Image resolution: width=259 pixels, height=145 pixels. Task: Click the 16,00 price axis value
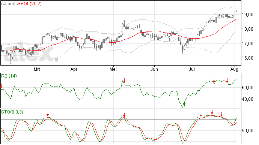tap(248, 58)
